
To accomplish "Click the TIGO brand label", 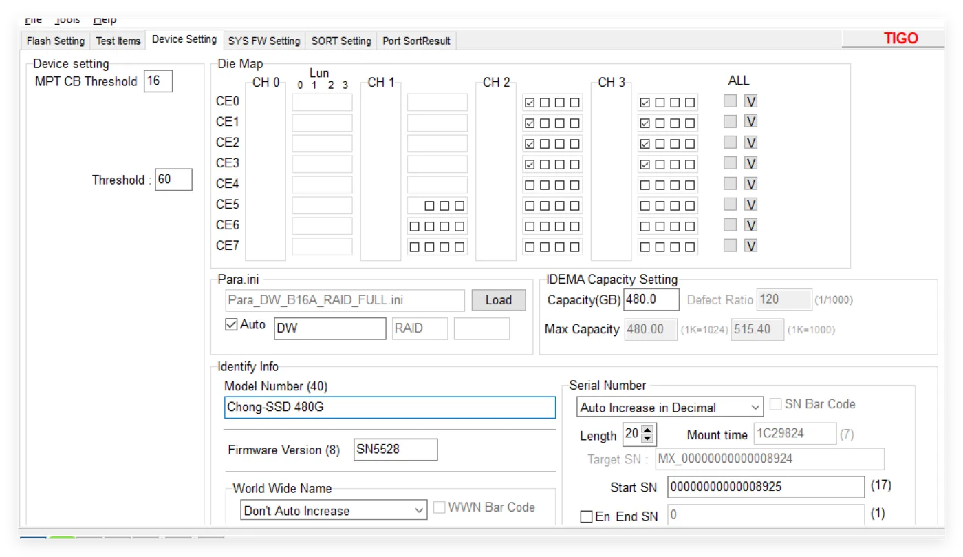I will point(901,39).
